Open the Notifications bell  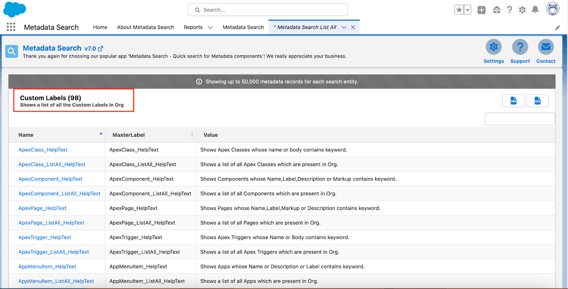click(x=535, y=10)
